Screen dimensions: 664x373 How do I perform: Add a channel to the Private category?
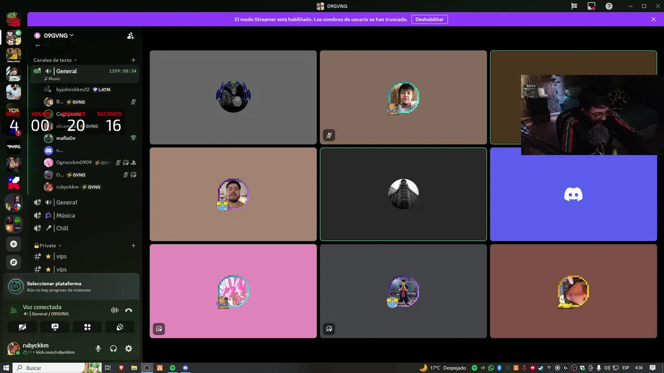133,246
